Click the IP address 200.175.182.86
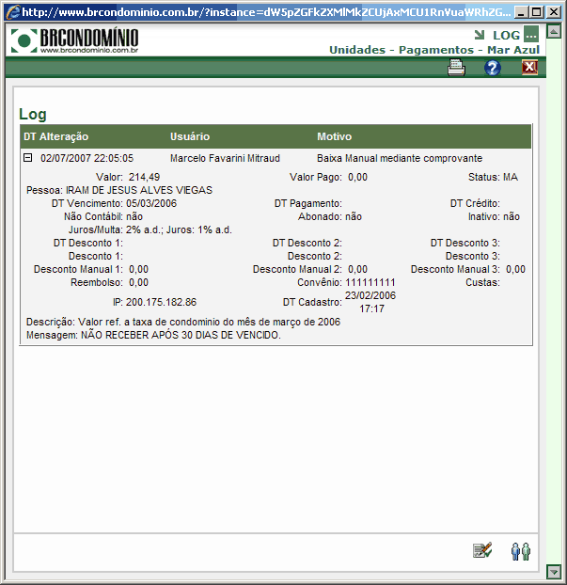Viewport: 567px width, 585px height. [x=161, y=302]
